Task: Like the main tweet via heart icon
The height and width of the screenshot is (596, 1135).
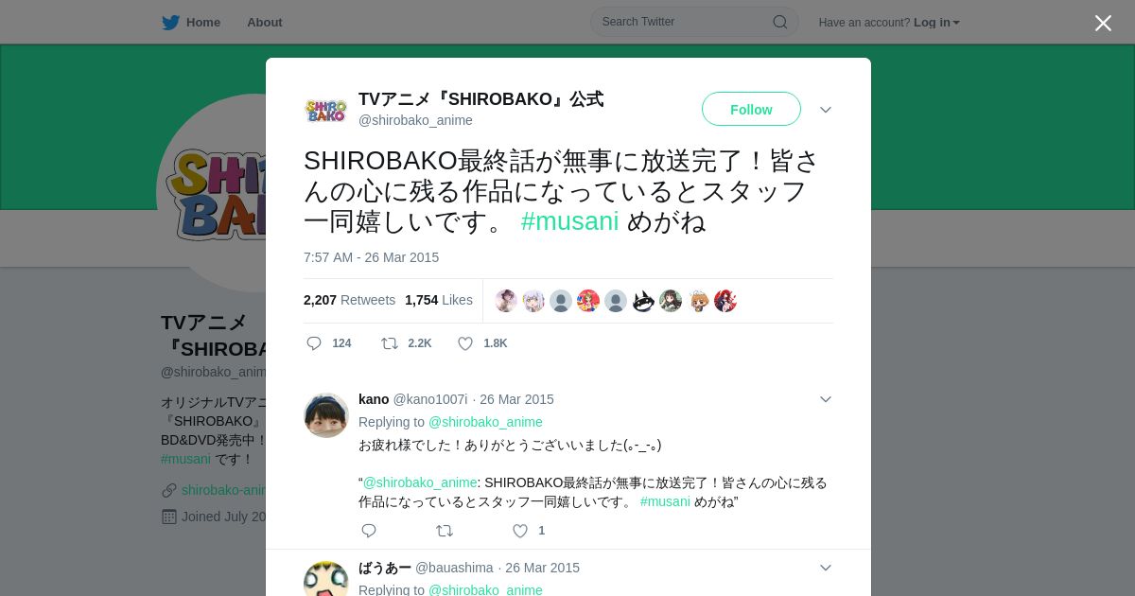Action: (x=465, y=343)
